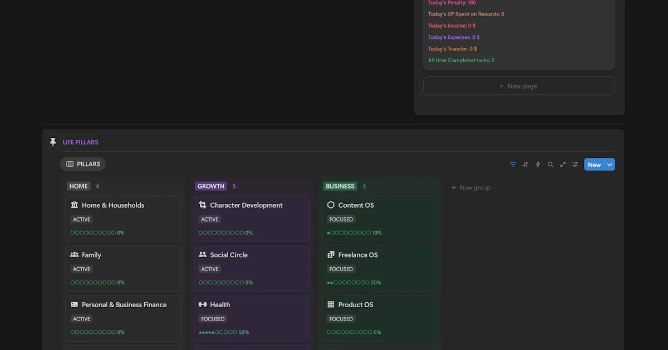The height and width of the screenshot is (350, 668).
Task: Select the HOME group label
Action: 78,186
